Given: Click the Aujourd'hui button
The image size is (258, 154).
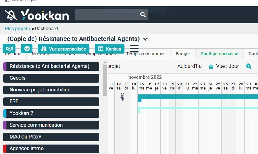Looking at the screenshot, I should coord(190,66).
